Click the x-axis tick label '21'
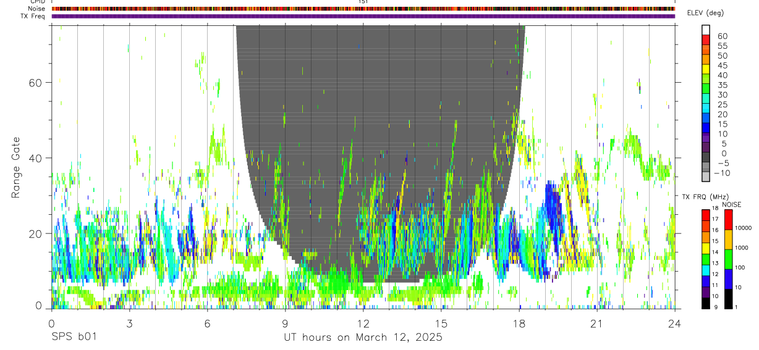The width and height of the screenshot is (759, 350). click(x=596, y=324)
